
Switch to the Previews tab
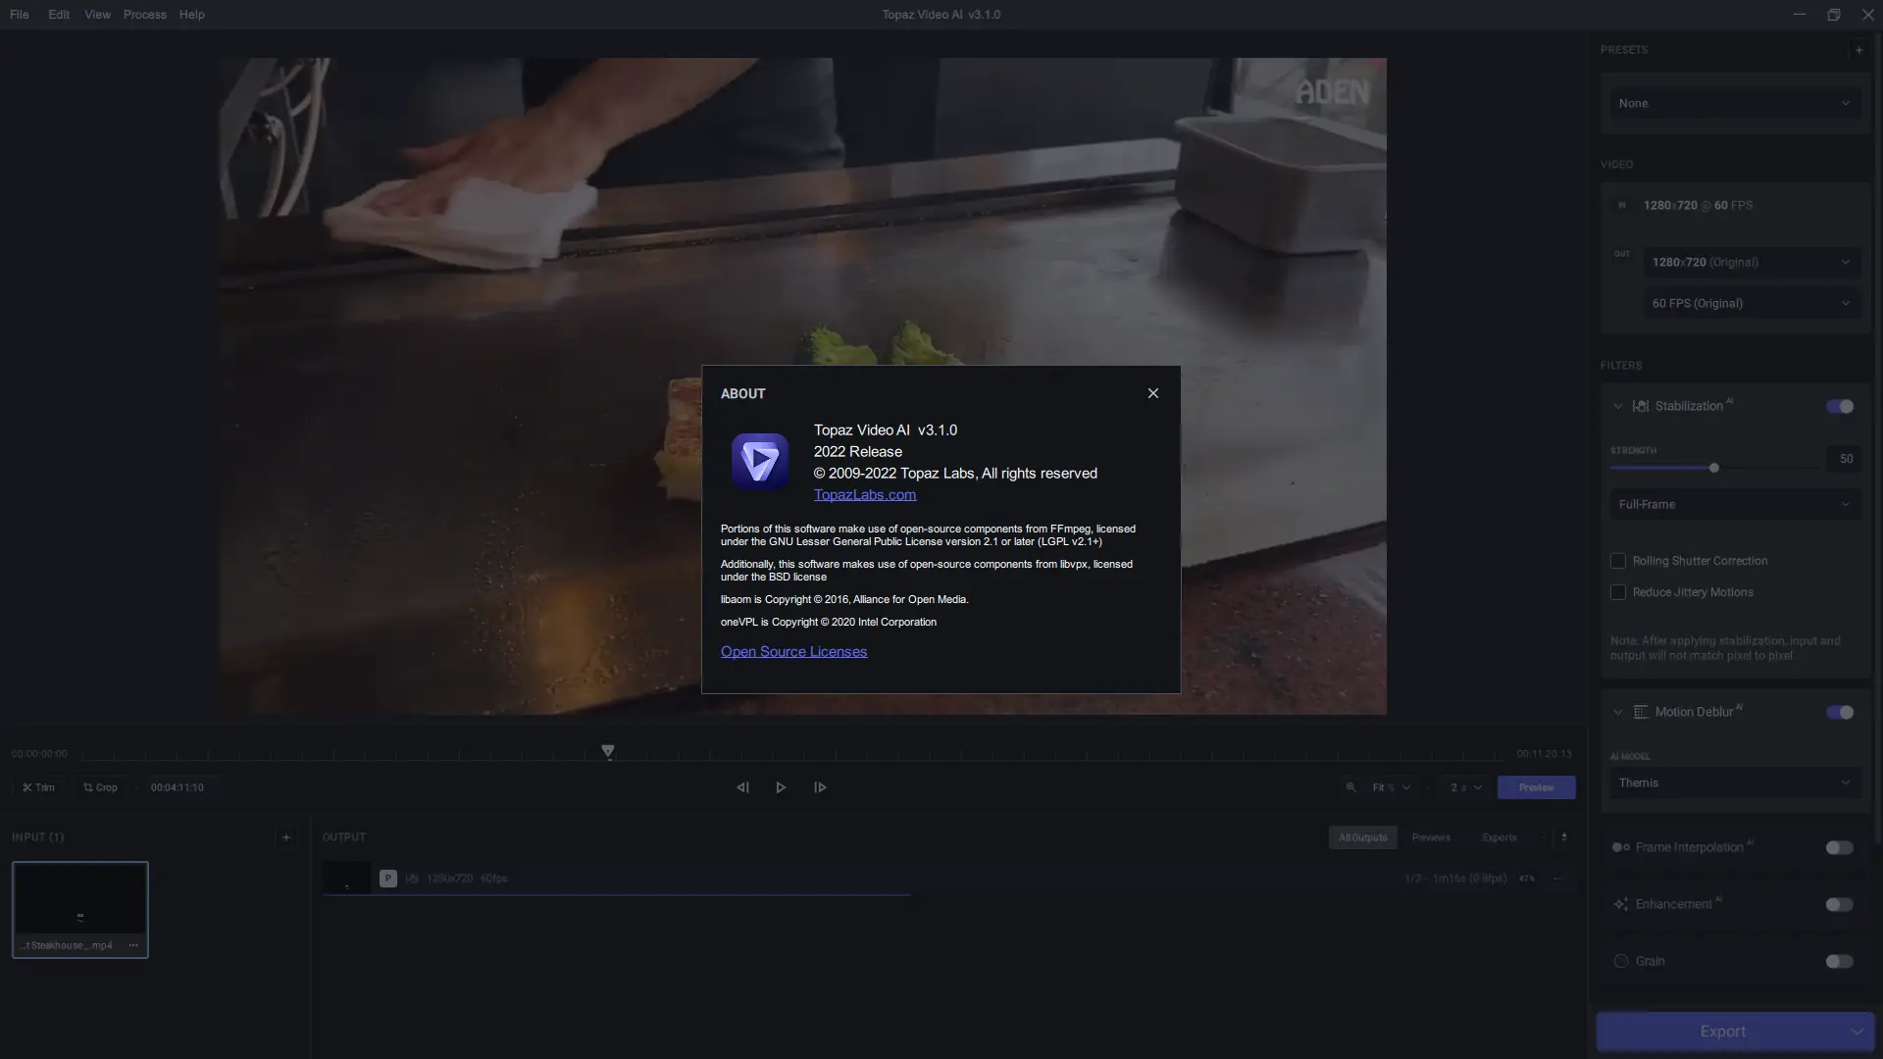coord(1430,837)
